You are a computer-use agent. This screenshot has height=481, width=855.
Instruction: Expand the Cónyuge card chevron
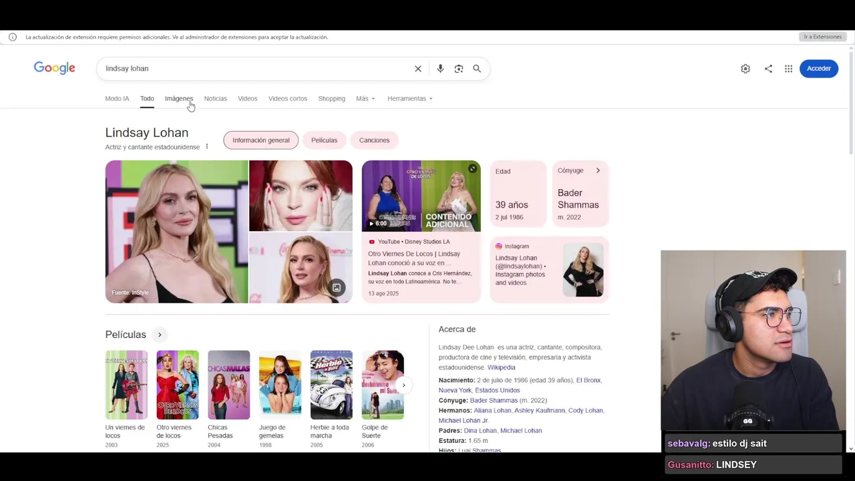click(x=598, y=171)
